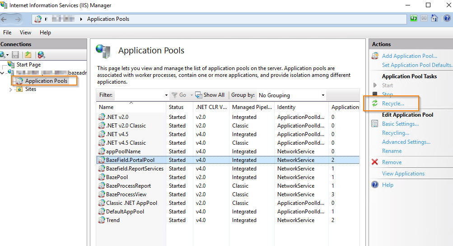This screenshot has height=246, width=453.
Task: Sort by Managed Pipeline column header
Action: point(252,107)
